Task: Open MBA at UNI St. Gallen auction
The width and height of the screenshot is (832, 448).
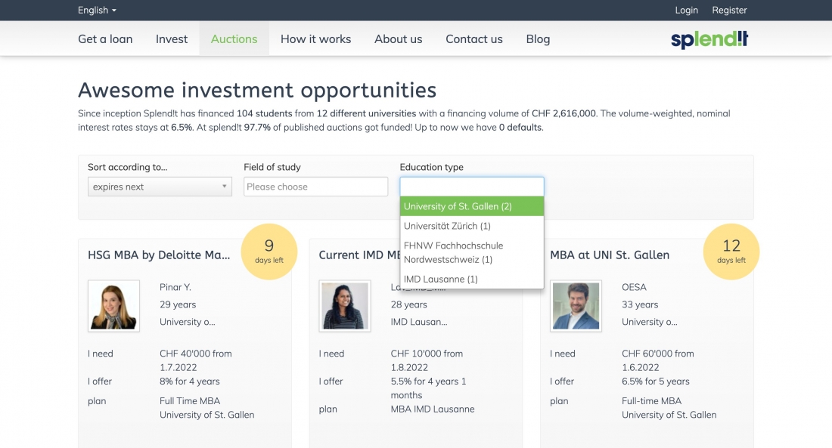Action: pyautogui.click(x=610, y=255)
